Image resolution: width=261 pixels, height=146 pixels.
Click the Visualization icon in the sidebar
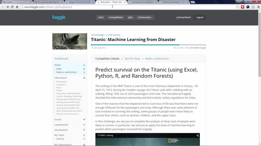[84, 130]
